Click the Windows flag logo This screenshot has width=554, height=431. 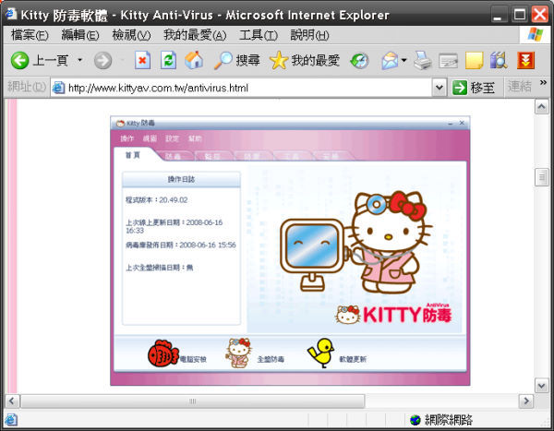pos(535,35)
